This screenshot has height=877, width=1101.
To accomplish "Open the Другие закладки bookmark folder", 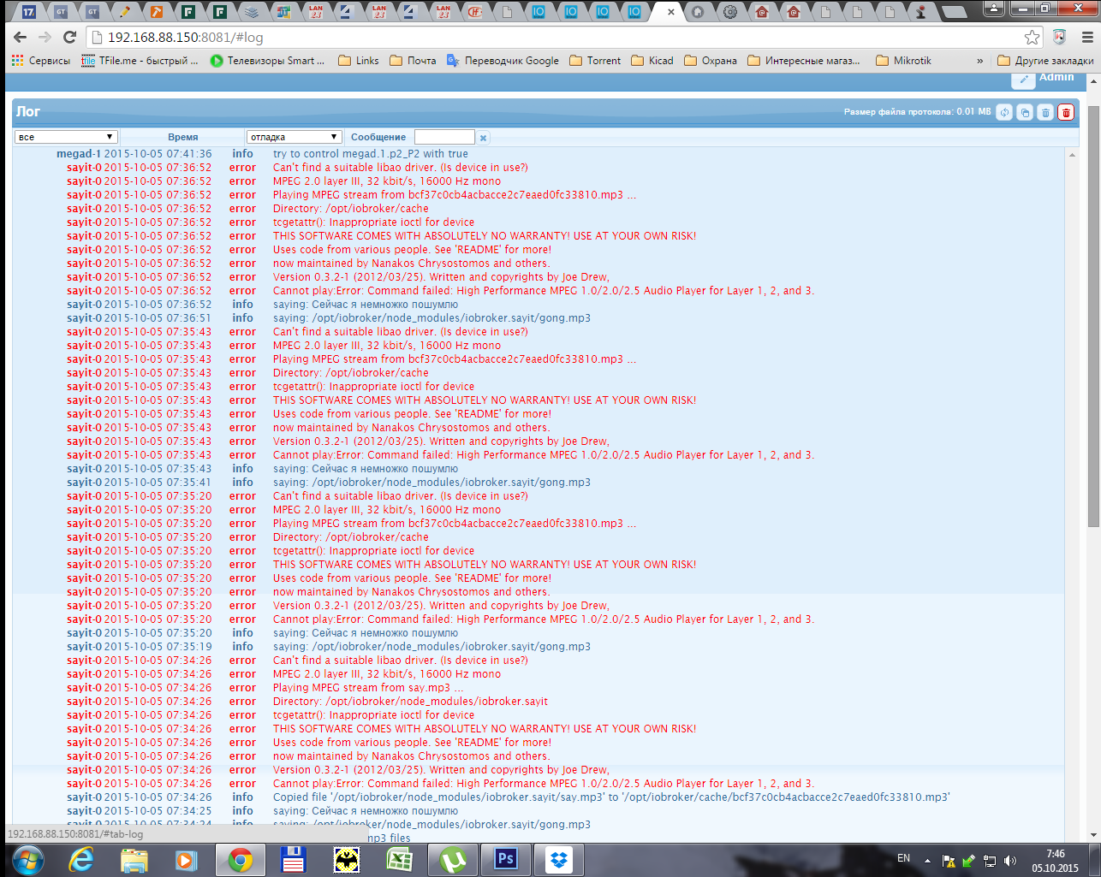I will [x=1045, y=61].
